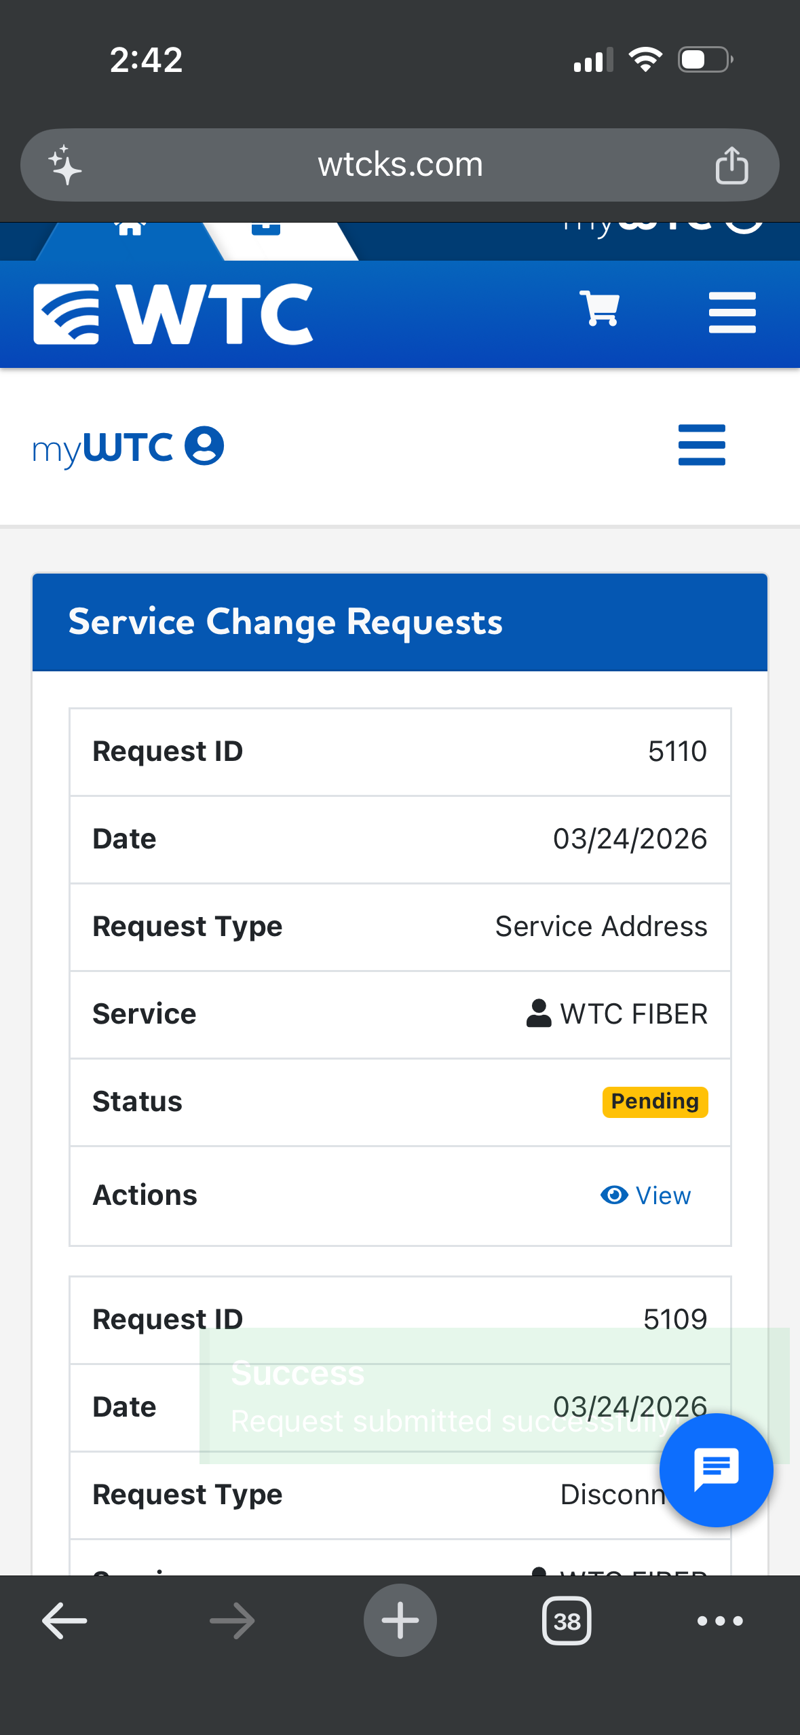Open the white hamburger menu in WTC header
Image resolution: width=800 pixels, height=1735 pixels.
(731, 312)
